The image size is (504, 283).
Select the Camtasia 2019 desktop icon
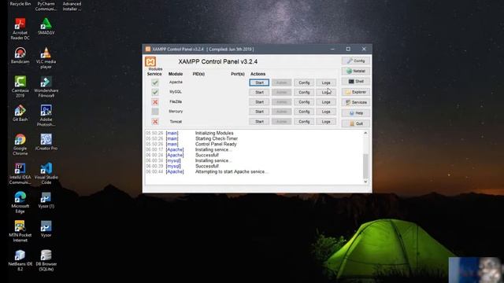point(20,87)
